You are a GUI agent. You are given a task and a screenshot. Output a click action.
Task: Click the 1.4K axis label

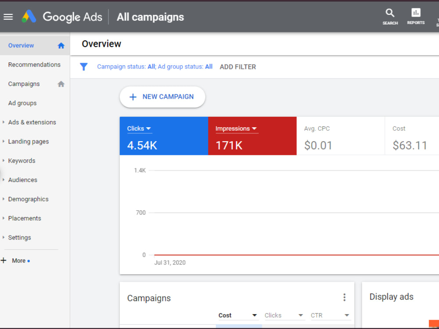coord(140,170)
